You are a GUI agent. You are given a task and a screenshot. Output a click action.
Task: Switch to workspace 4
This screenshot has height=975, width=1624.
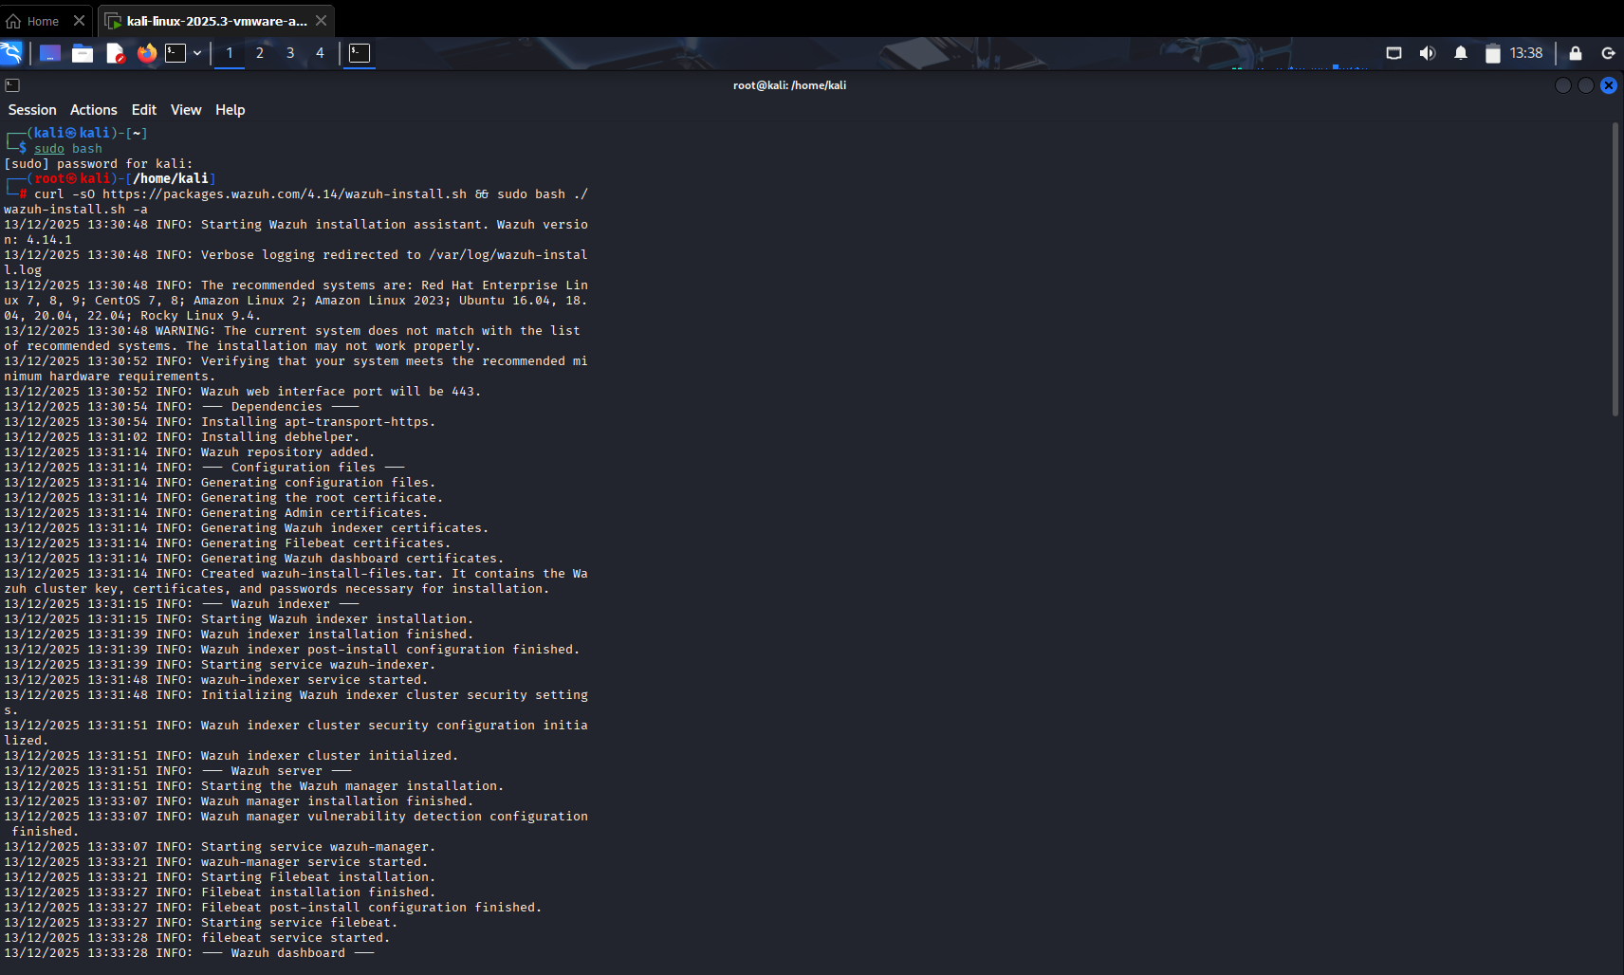coord(321,53)
